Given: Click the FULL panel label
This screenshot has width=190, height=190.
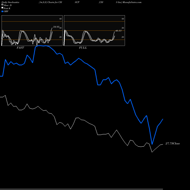Looking at the screenshot, I should pos(83,48).
